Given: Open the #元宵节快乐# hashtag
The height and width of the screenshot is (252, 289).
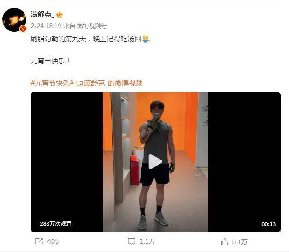Looking at the screenshot, I should 52,83.
